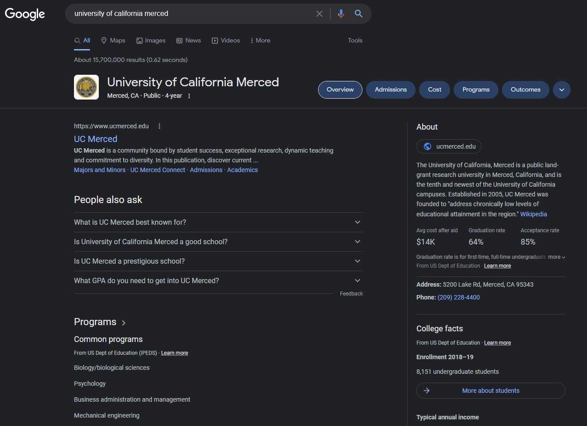Open the UC Merced seal thumbnail
This screenshot has width=587, height=426.
(86, 87)
